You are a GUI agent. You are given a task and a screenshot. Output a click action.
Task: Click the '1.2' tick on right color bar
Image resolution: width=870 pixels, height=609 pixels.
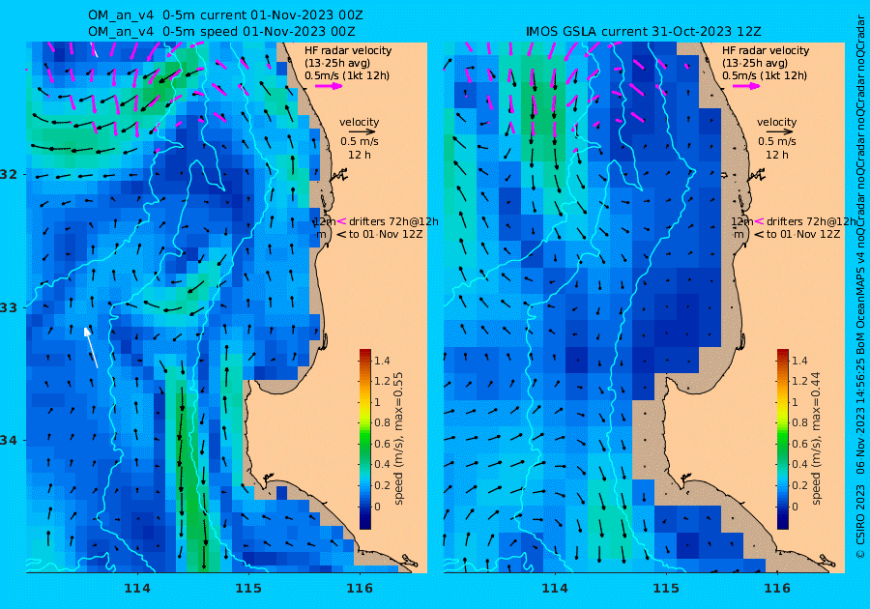799,381
